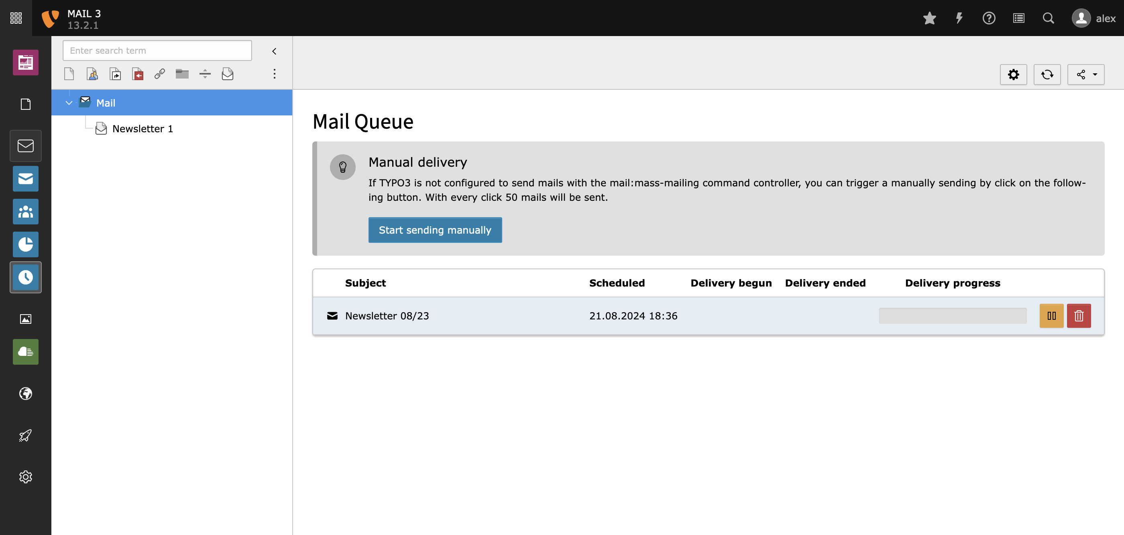Select the backend user section page icon
Image resolution: width=1124 pixels, height=535 pixels.
click(92, 74)
